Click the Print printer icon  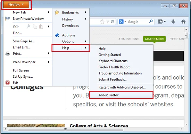coord(7,53)
